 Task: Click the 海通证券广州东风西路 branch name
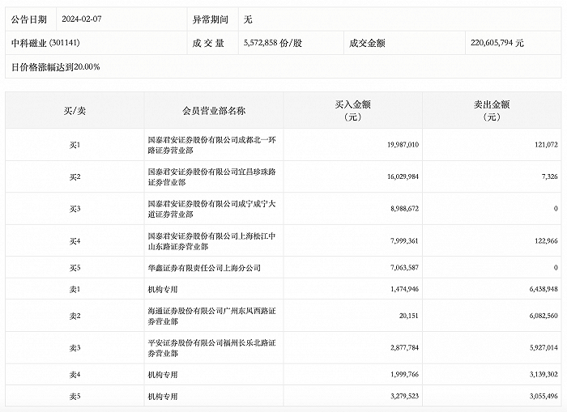(x=212, y=316)
